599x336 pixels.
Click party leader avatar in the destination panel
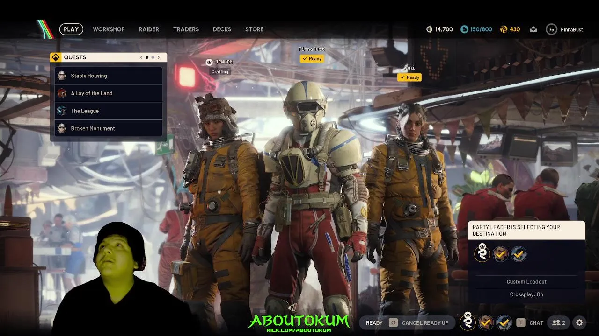point(482,253)
